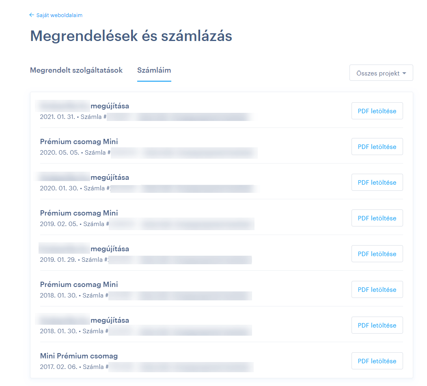Click the Összes projekt dropdown arrow
This screenshot has height=386, width=427.
[404, 73]
